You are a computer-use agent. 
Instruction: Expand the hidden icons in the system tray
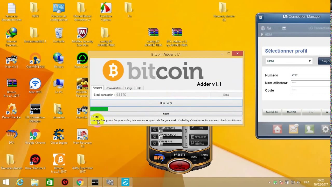(269, 182)
